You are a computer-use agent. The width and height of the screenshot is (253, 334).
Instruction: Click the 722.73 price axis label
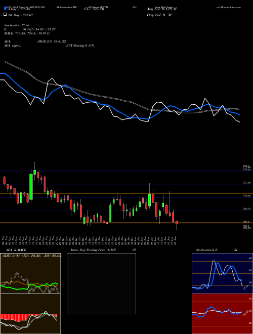(x=247, y=209)
